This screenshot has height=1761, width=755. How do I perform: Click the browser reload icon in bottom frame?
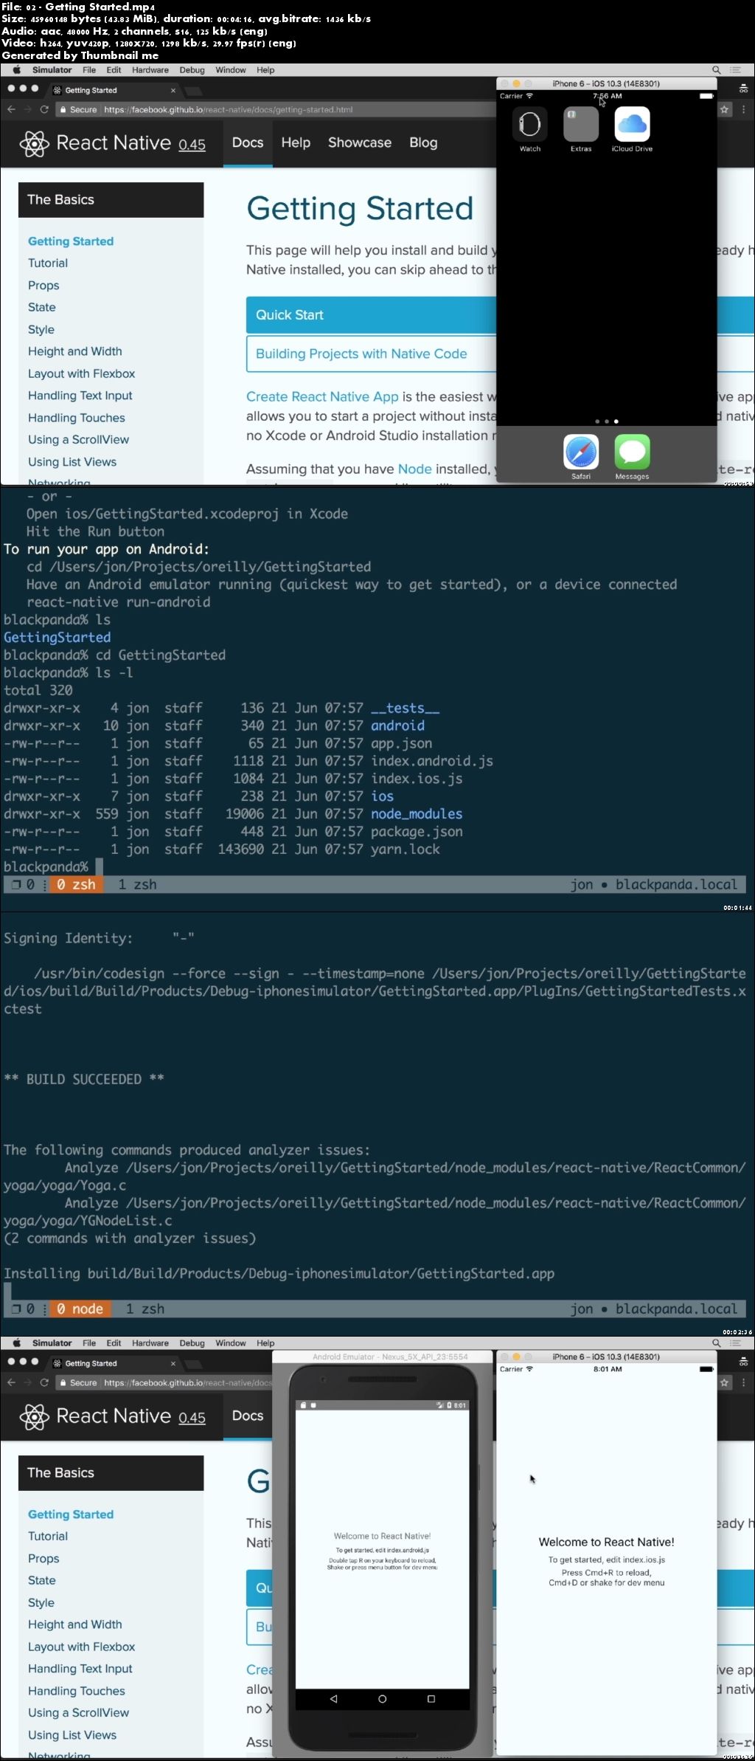point(44,1382)
